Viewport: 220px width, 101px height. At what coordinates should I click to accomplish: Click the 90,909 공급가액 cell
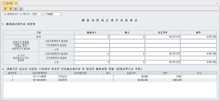(131, 77)
